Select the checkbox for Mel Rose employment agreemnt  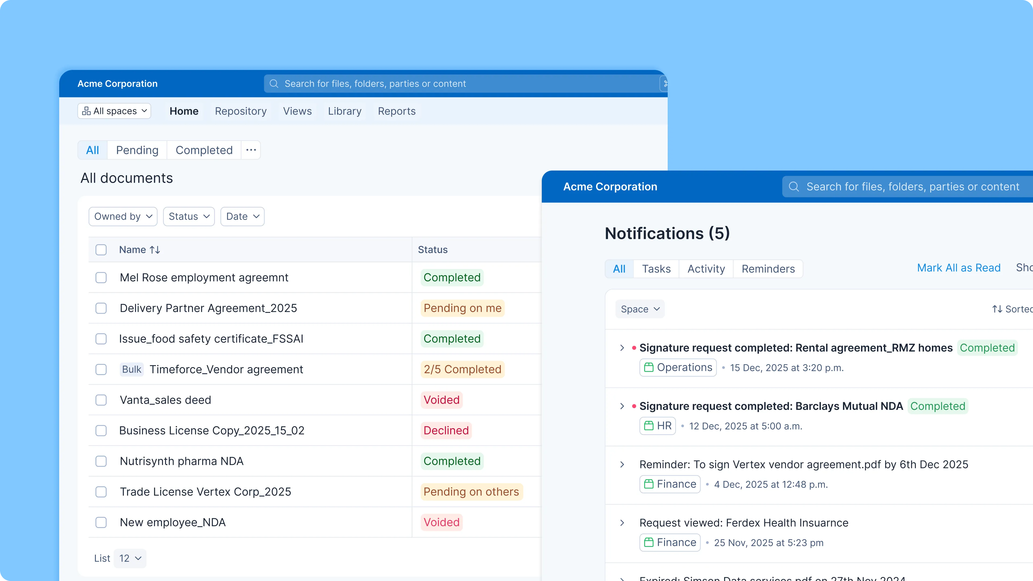point(101,278)
